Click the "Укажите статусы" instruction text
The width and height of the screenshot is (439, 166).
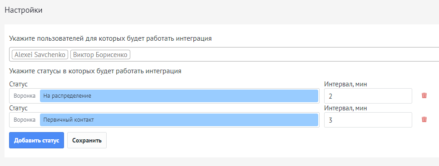(95, 71)
